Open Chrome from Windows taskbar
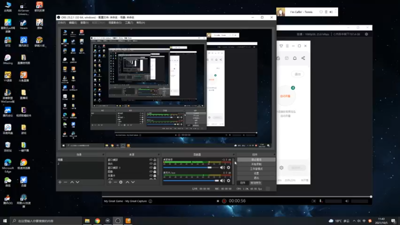The image size is (400, 225). (97, 221)
